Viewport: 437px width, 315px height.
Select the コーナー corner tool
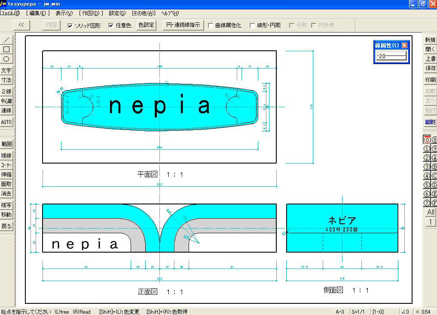(x=6, y=165)
